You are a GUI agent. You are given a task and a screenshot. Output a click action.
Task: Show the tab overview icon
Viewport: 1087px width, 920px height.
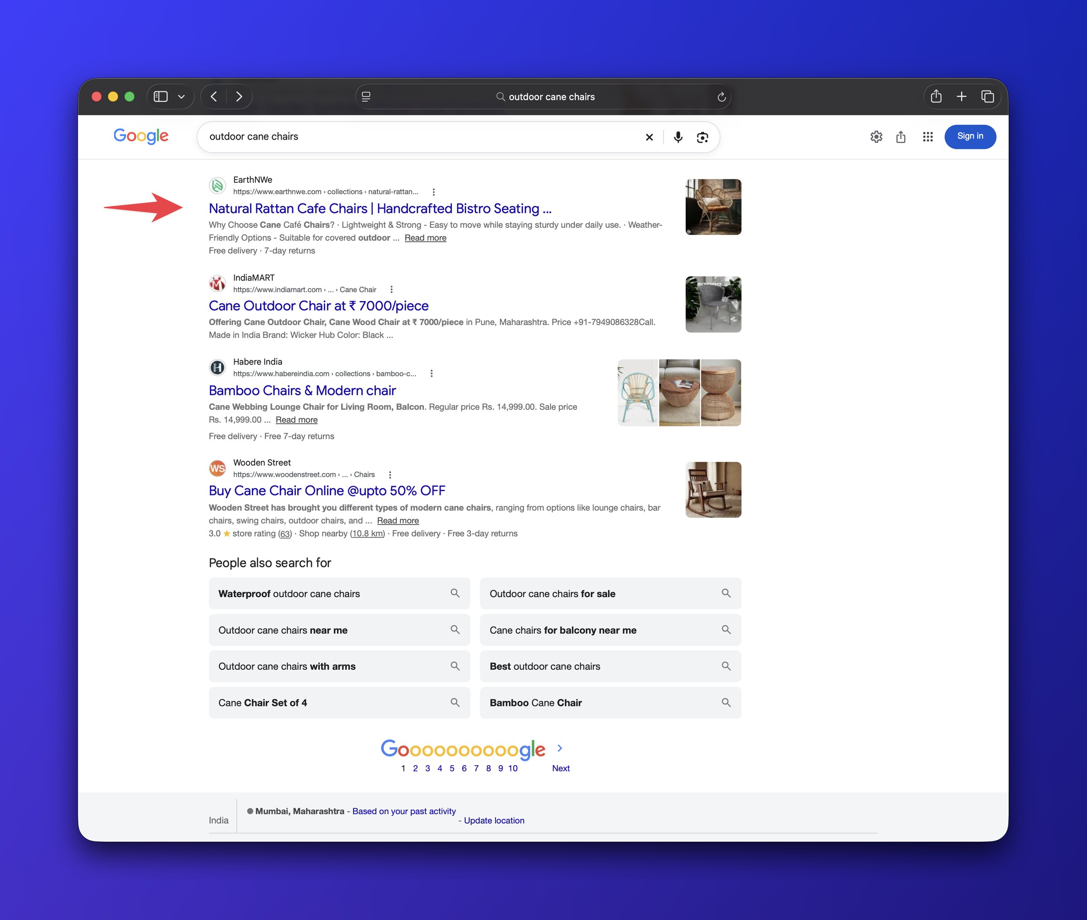point(987,96)
